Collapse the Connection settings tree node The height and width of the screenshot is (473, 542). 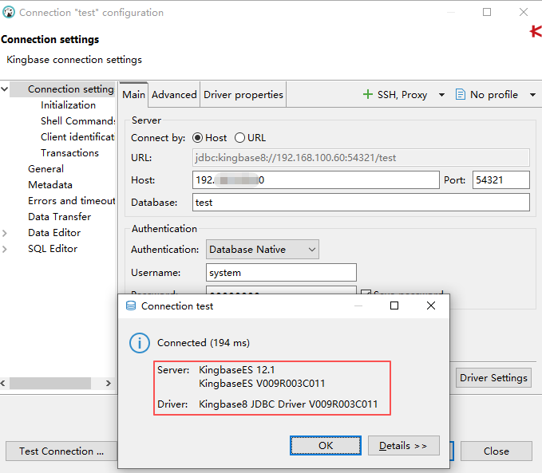tap(5, 89)
